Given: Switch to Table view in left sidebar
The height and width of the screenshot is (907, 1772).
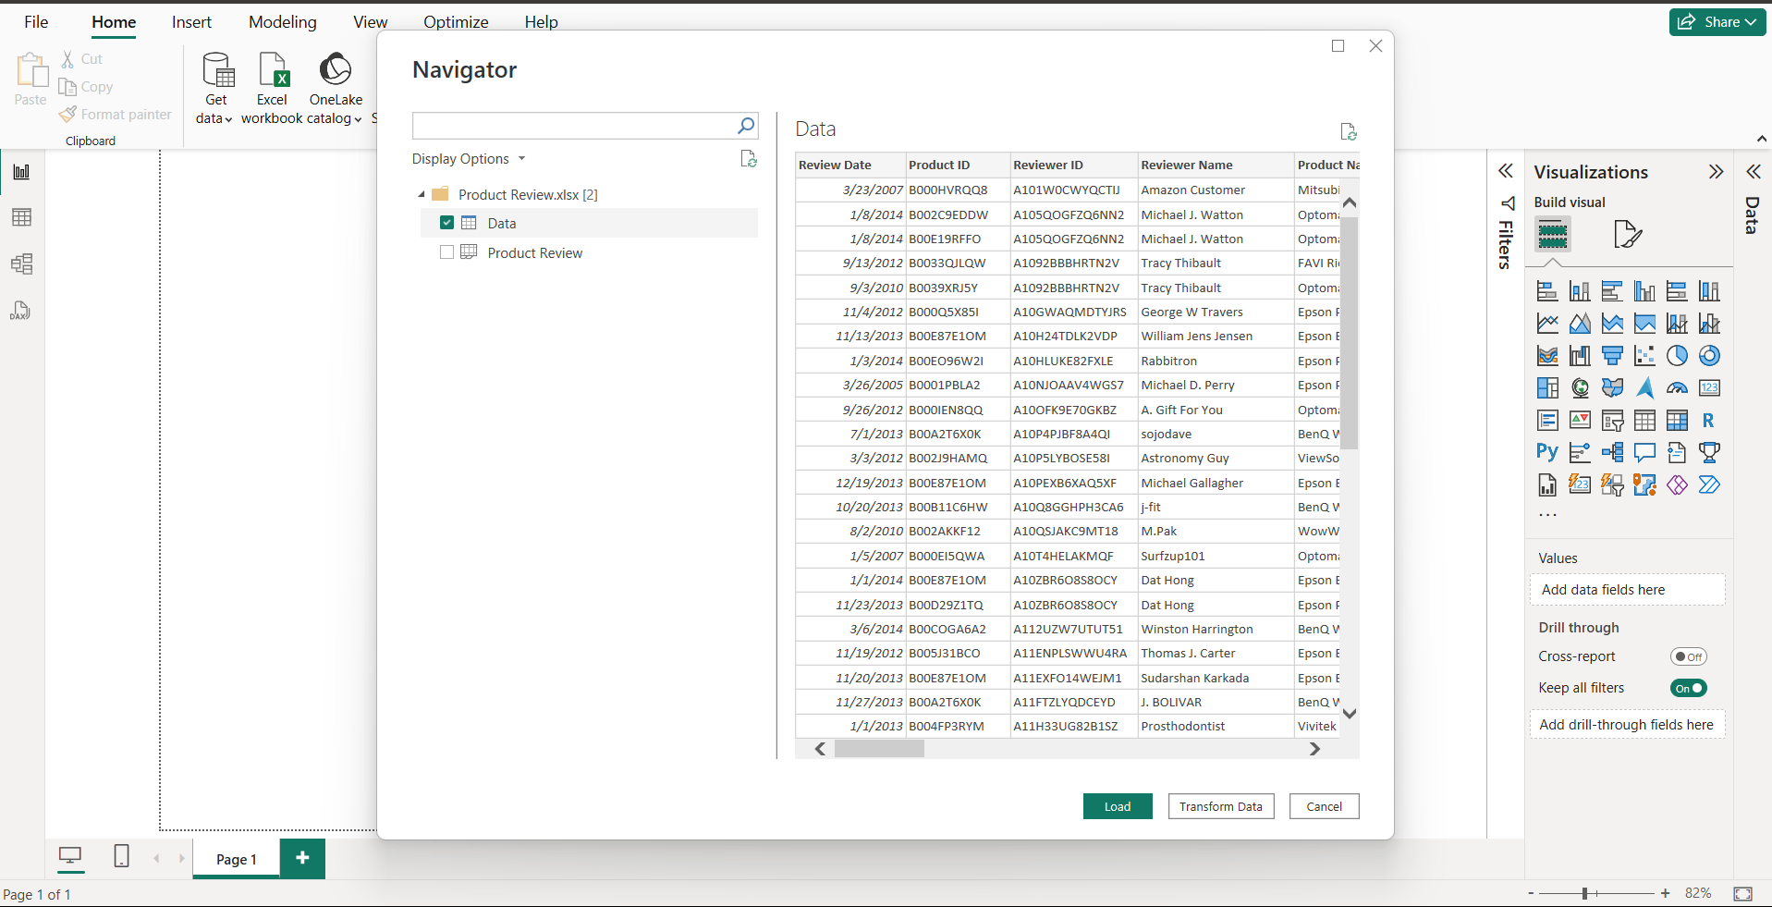Looking at the screenshot, I should [x=21, y=217].
